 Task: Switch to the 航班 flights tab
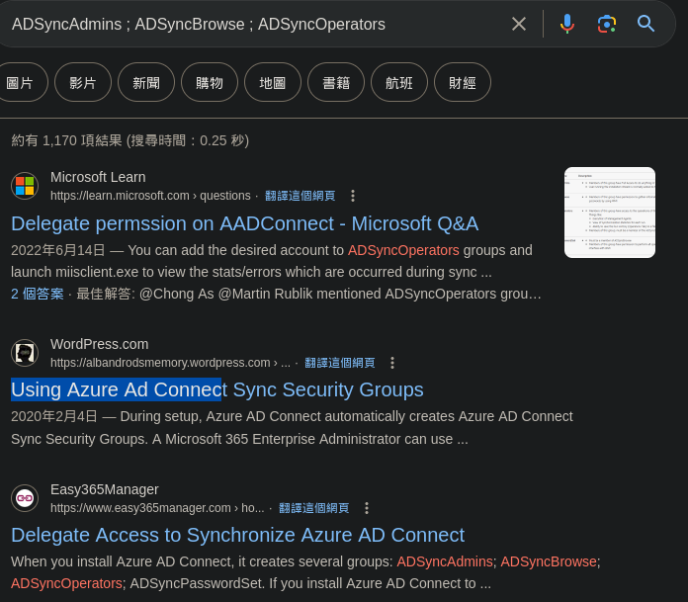[399, 82]
